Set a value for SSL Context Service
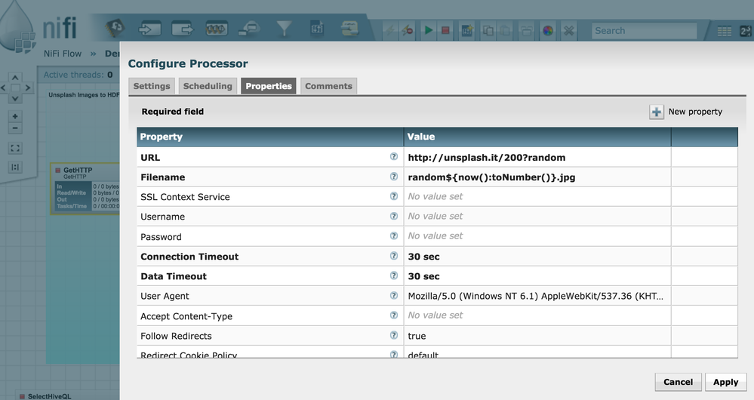Screen dimensions: 754x400 point(537,197)
